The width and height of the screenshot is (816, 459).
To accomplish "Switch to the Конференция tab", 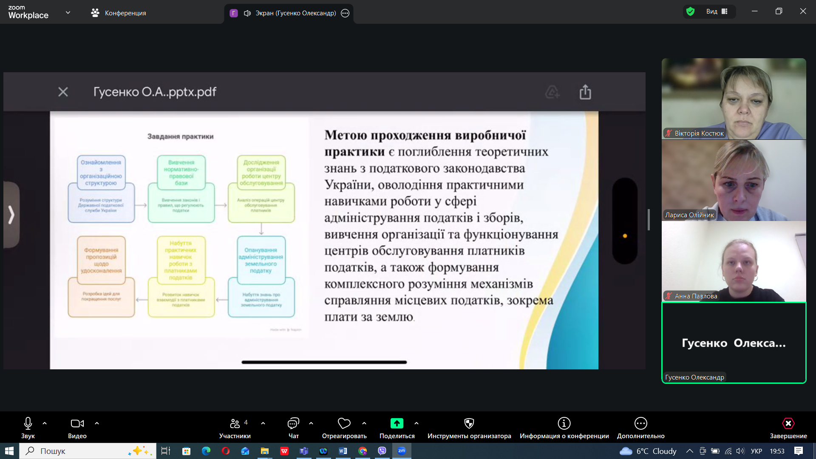I will [x=119, y=13].
